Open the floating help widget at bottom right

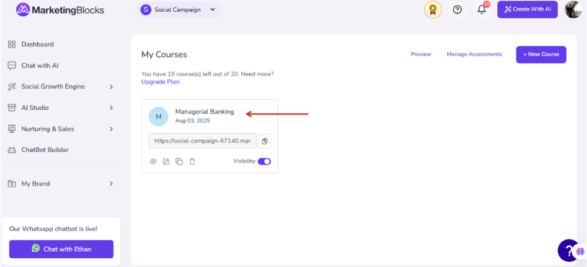tap(568, 250)
